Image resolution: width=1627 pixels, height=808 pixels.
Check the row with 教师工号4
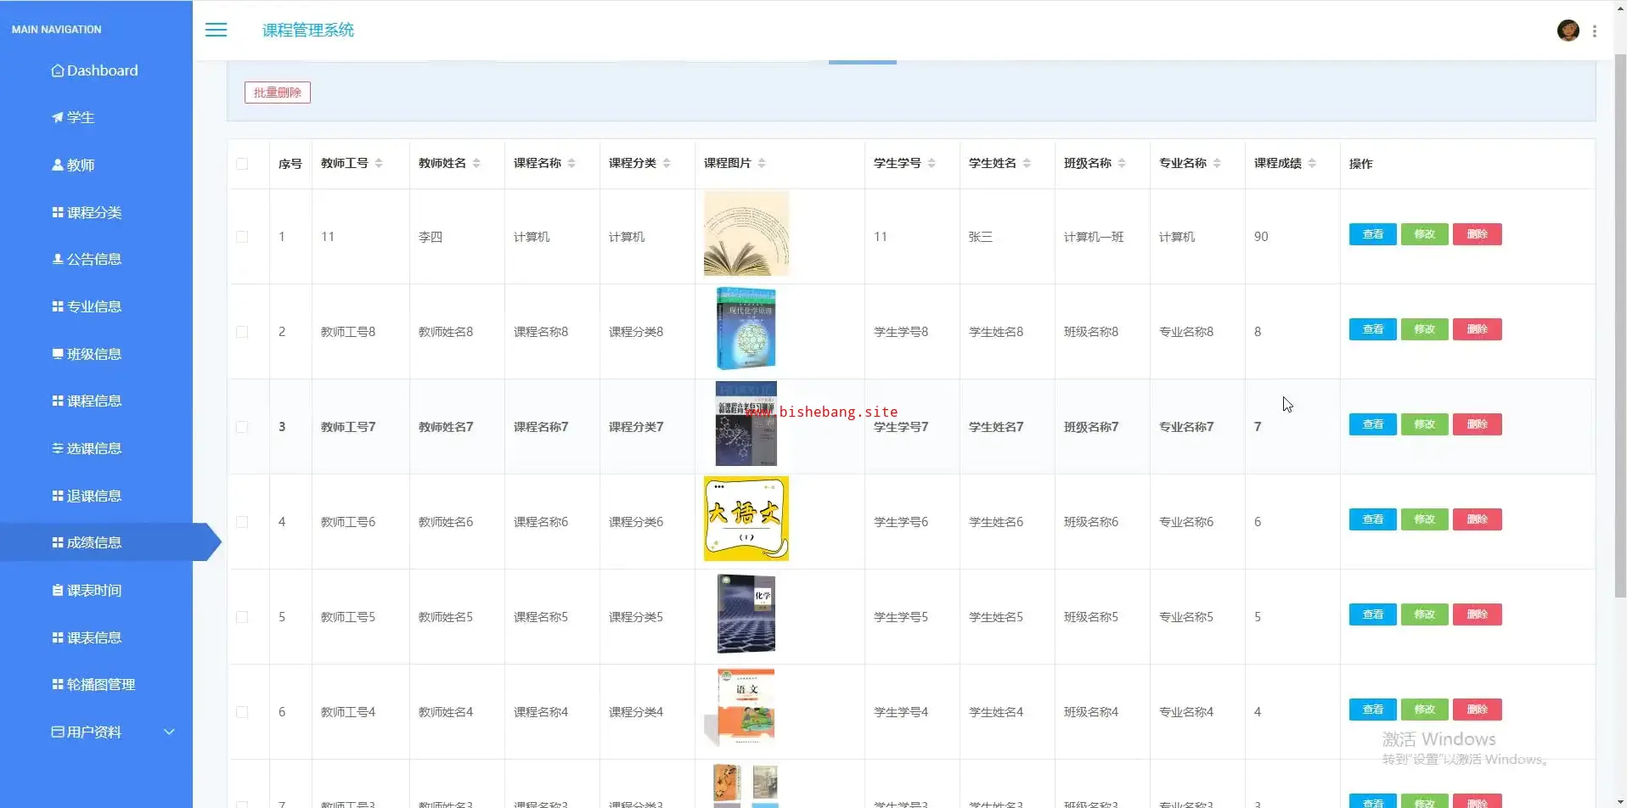tap(242, 712)
